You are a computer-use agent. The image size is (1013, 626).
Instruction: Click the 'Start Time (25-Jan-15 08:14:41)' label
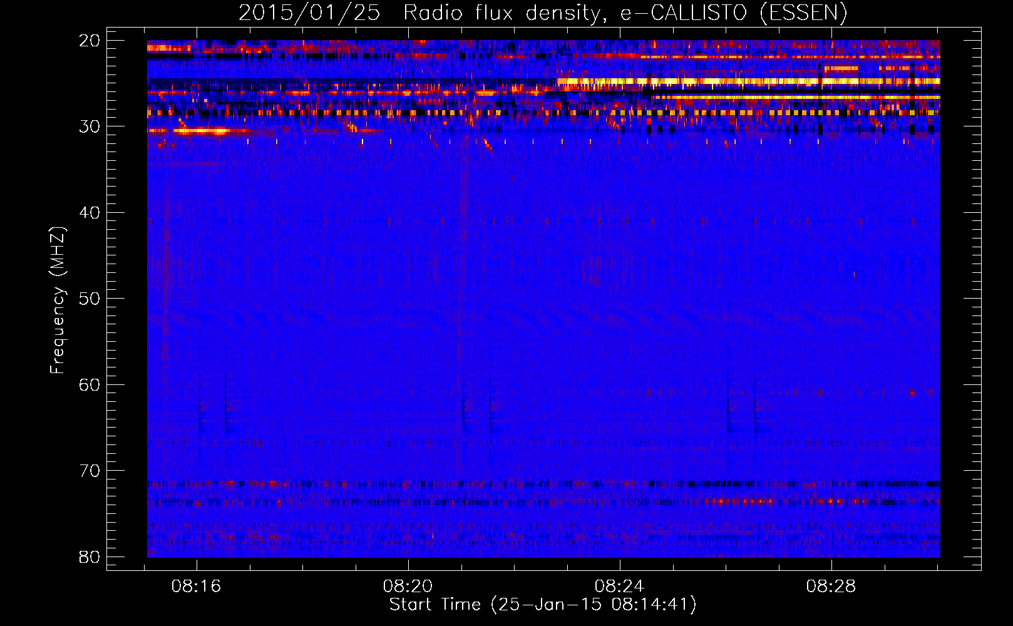(x=543, y=605)
